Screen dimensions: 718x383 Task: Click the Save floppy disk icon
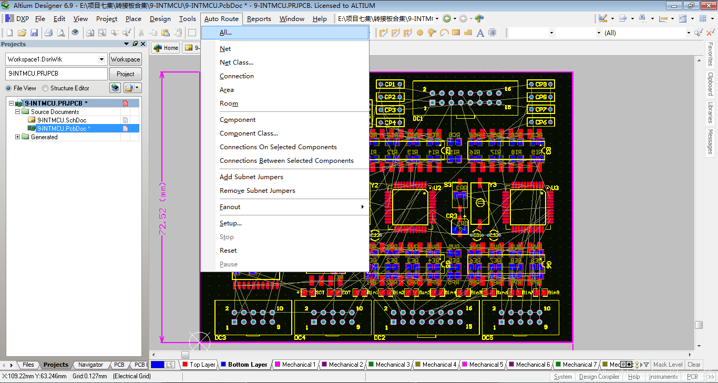[34, 33]
